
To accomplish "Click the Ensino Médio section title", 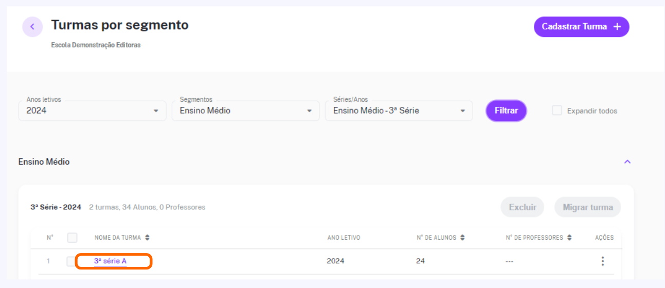I will tap(44, 161).
